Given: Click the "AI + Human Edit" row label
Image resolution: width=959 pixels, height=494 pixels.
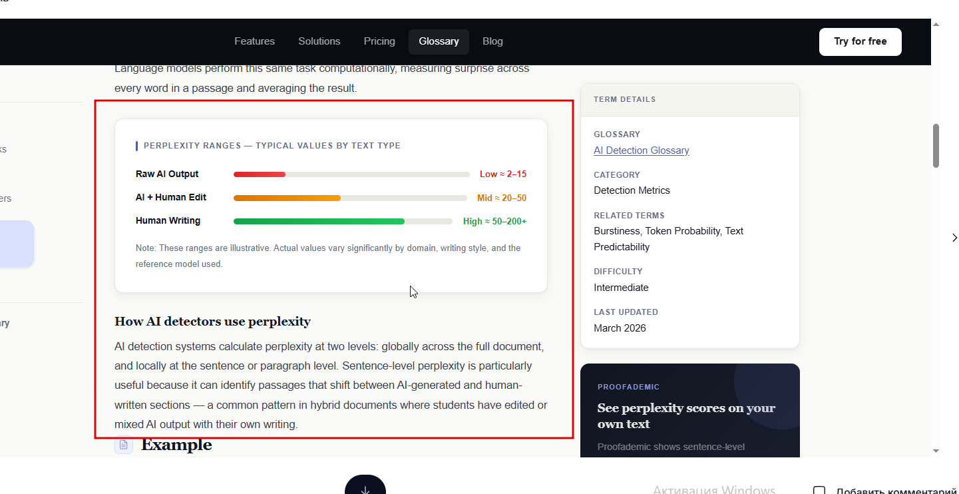Looking at the screenshot, I should [171, 197].
